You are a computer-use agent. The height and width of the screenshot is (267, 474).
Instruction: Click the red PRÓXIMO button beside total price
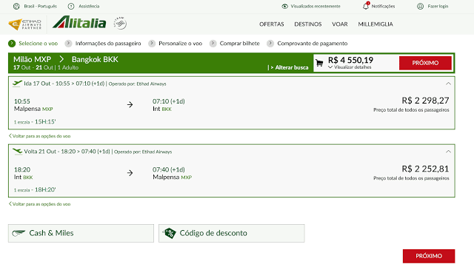click(x=425, y=63)
